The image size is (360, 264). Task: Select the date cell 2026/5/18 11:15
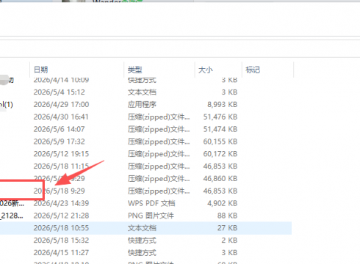click(61, 166)
